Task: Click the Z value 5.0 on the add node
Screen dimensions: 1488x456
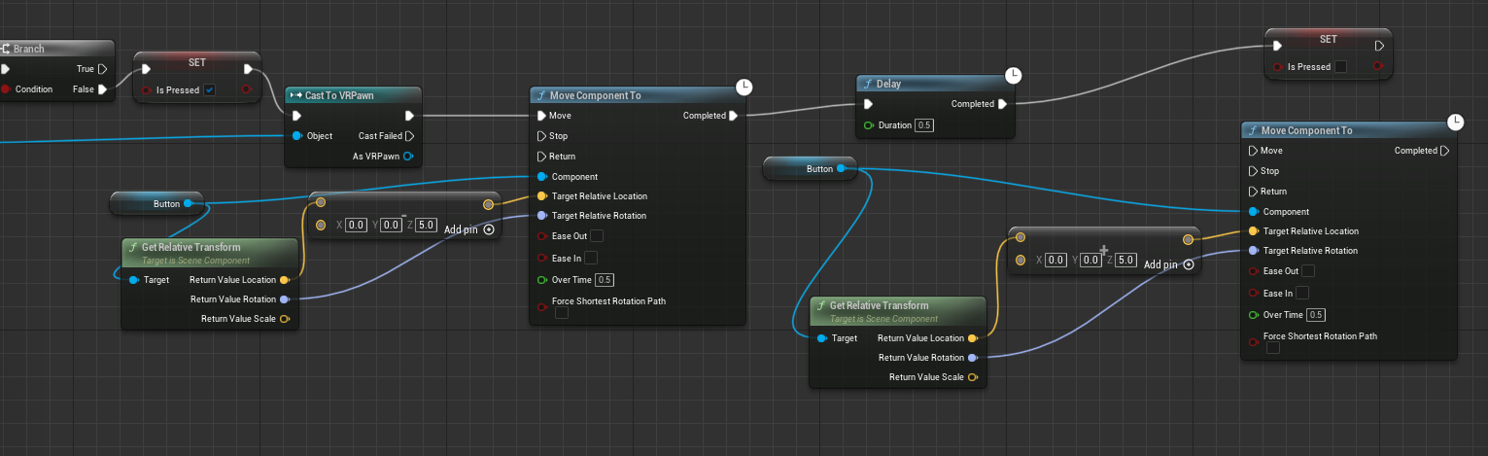Action: click(1125, 260)
